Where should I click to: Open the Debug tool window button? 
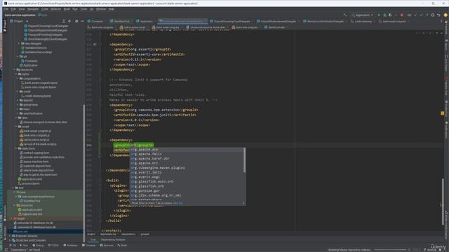pyautogui.click(x=38, y=246)
